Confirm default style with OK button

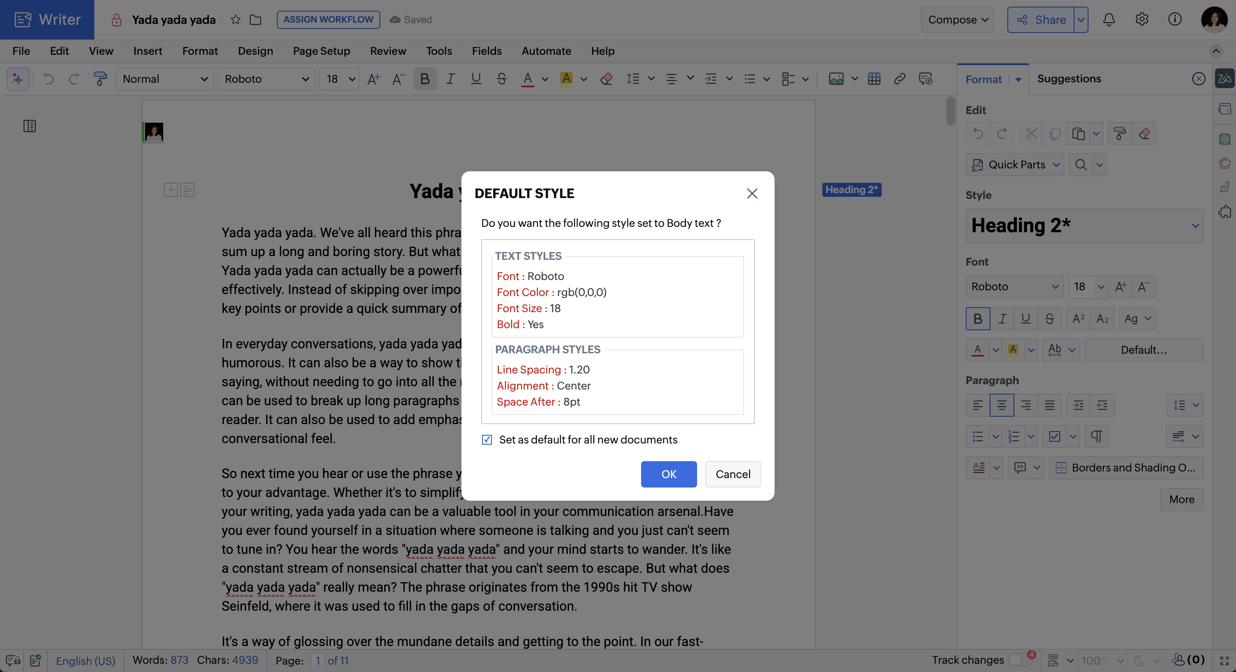click(x=668, y=474)
